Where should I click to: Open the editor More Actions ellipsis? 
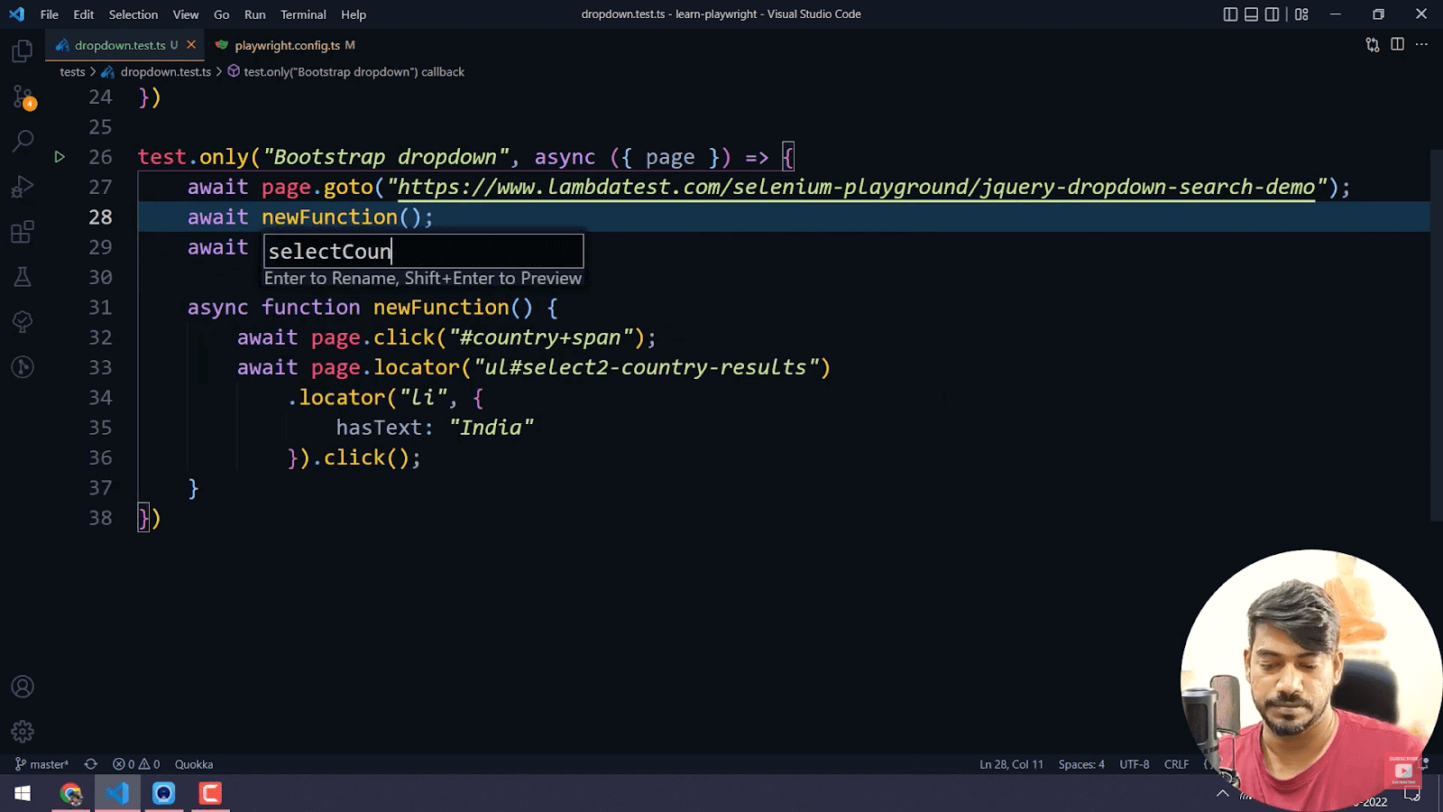(x=1422, y=44)
